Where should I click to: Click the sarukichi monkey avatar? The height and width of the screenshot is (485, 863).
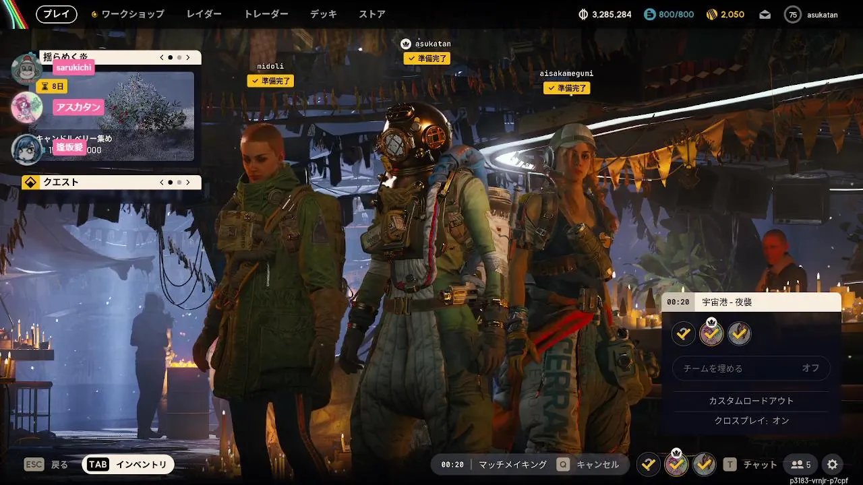click(27, 69)
